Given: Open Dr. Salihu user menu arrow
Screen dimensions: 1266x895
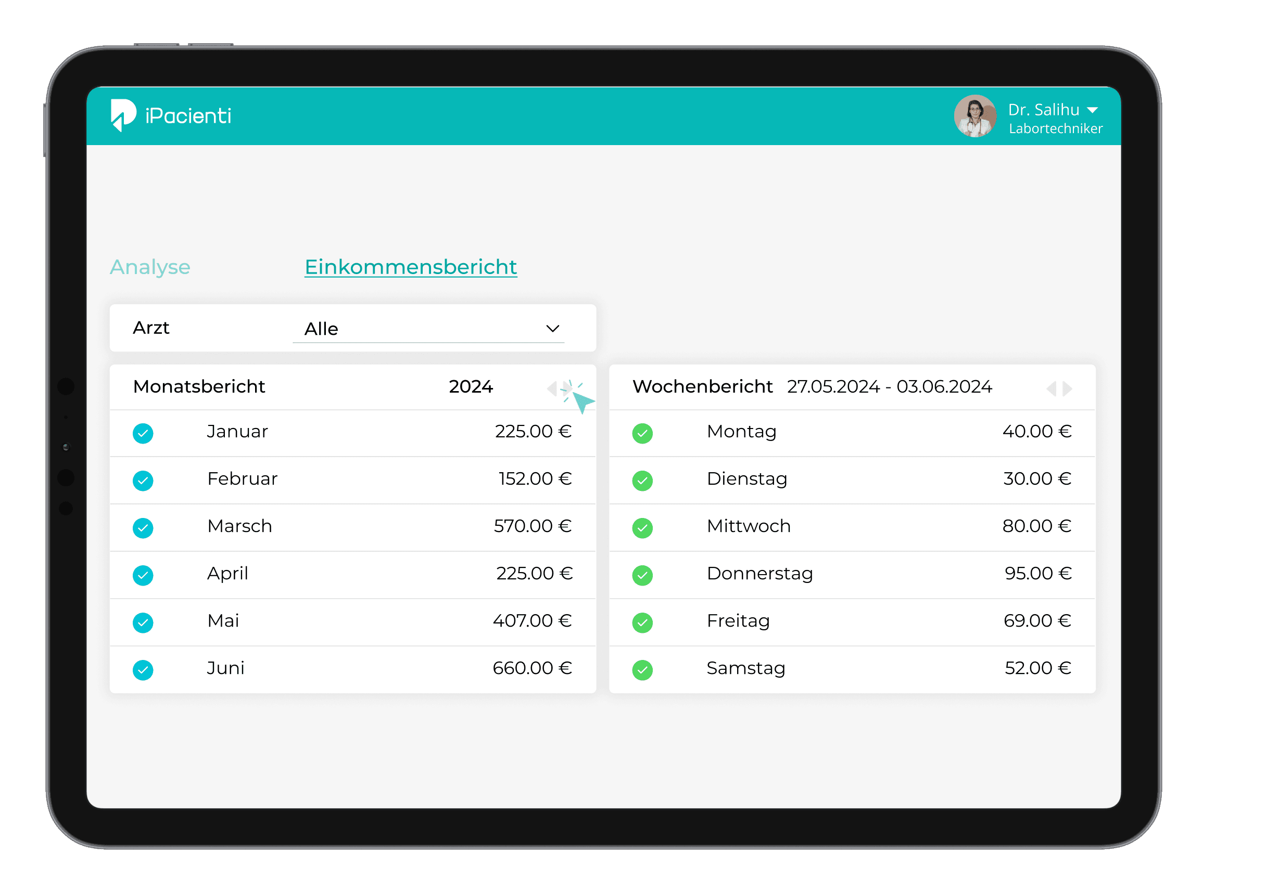Looking at the screenshot, I should [1092, 110].
